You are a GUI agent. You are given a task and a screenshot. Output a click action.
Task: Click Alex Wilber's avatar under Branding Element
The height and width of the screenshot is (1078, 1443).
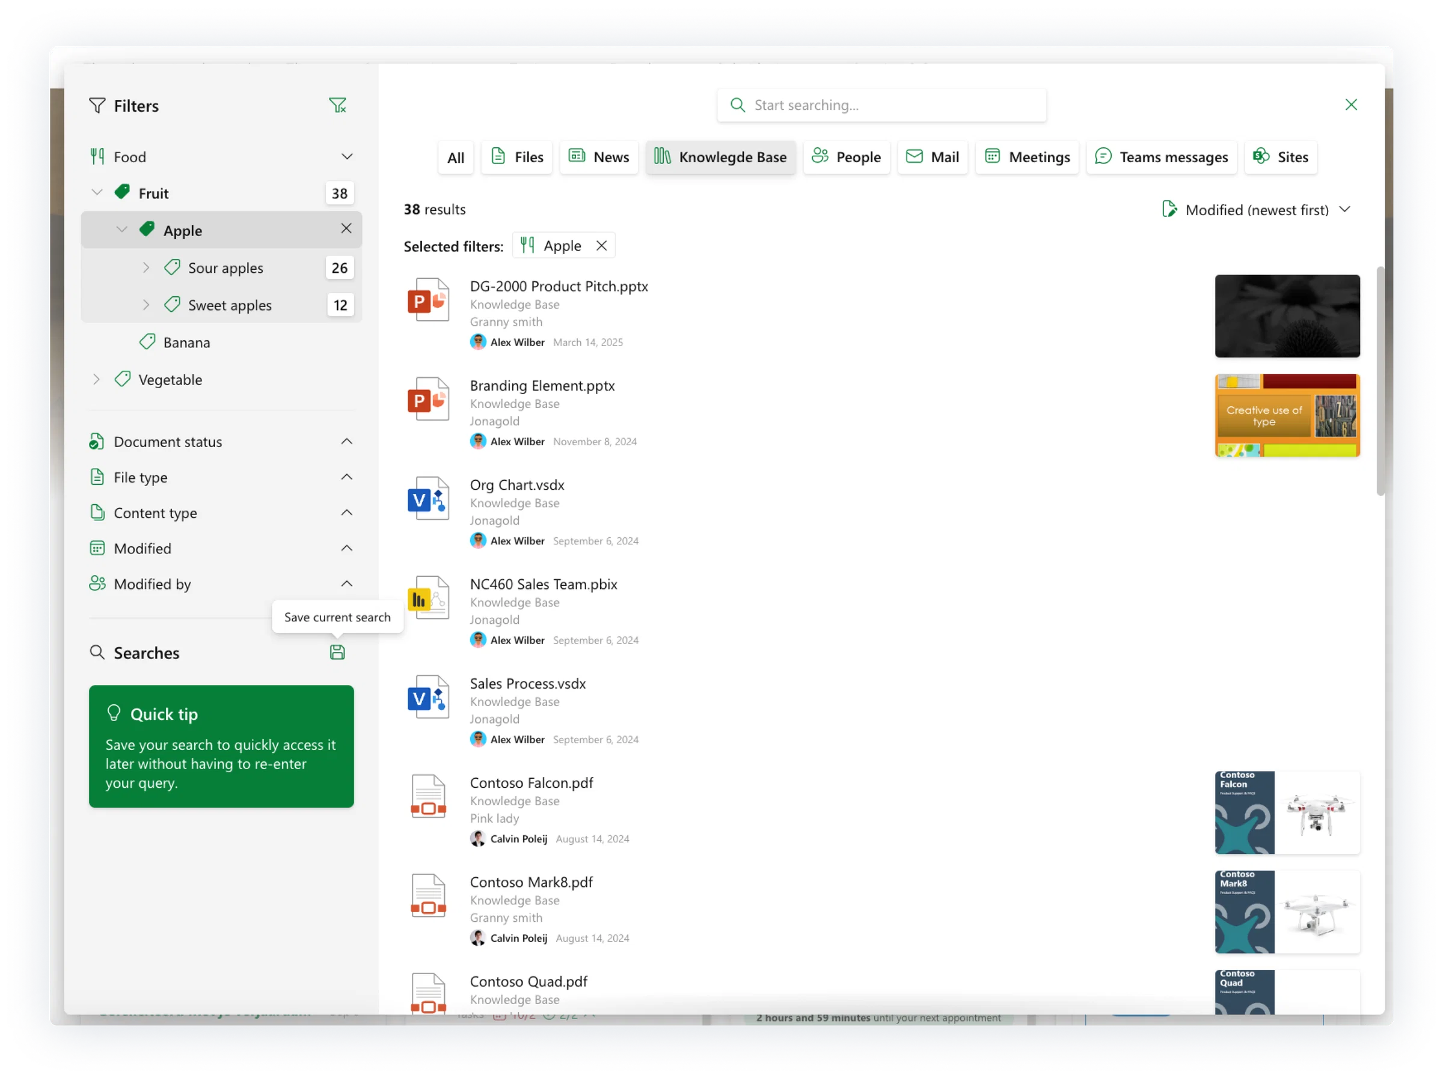tap(478, 442)
